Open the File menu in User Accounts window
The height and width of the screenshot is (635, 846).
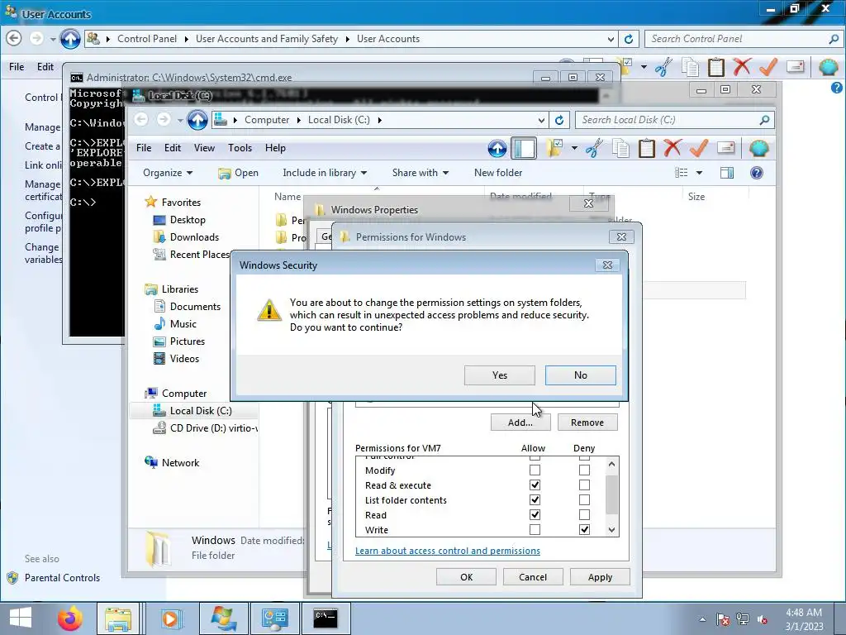17,67
